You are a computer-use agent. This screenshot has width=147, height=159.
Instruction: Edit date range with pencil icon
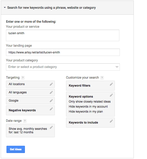click(x=51, y=127)
